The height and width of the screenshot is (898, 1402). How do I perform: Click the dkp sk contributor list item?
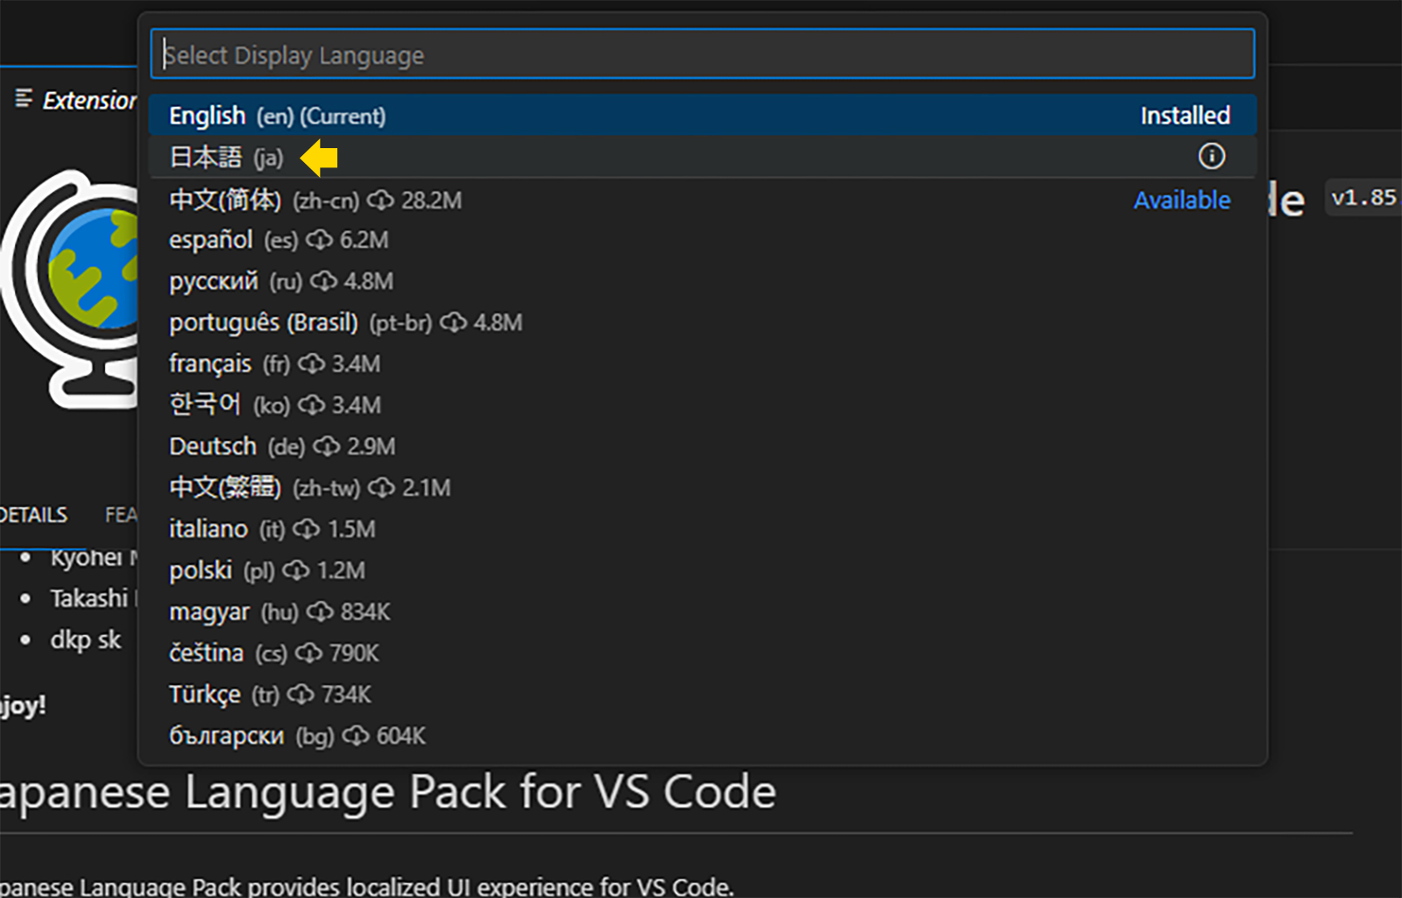click(x=85, y=640)
